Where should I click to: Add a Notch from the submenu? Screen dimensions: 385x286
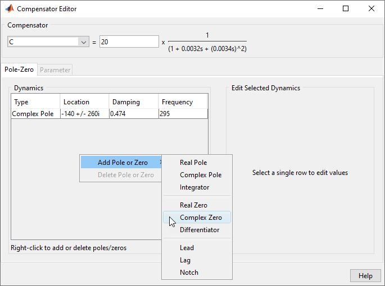pyautogui.click(x=189, y=273)
